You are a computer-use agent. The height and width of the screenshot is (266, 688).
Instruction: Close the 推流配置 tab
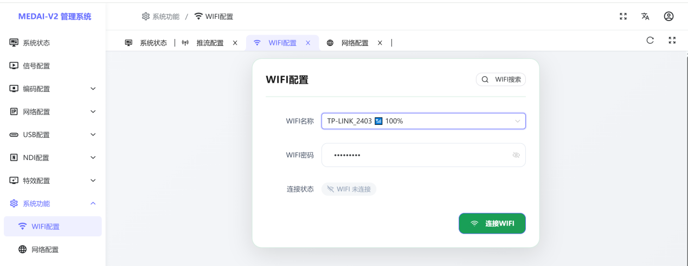235,43
